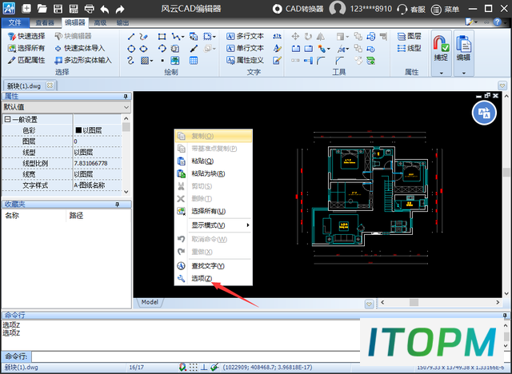Click 快速实体导入 button
Image resolution: width=512 pixels, height=374 pixels.
click(x=80, y=48)
